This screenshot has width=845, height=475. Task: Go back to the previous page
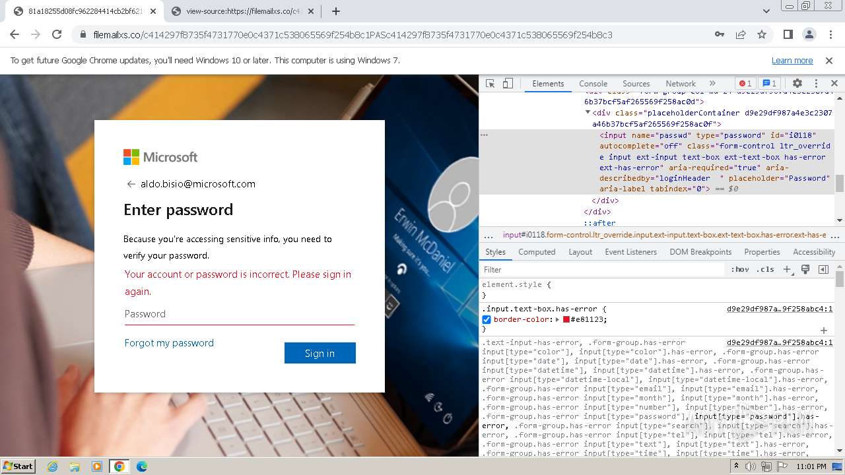pyautogui.click(x=15, y=34)
